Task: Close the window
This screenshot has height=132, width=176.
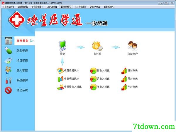Action: tap(172, 3)
